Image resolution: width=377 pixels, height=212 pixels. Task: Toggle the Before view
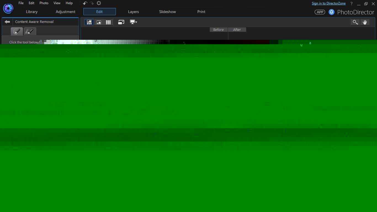point(218,30)
